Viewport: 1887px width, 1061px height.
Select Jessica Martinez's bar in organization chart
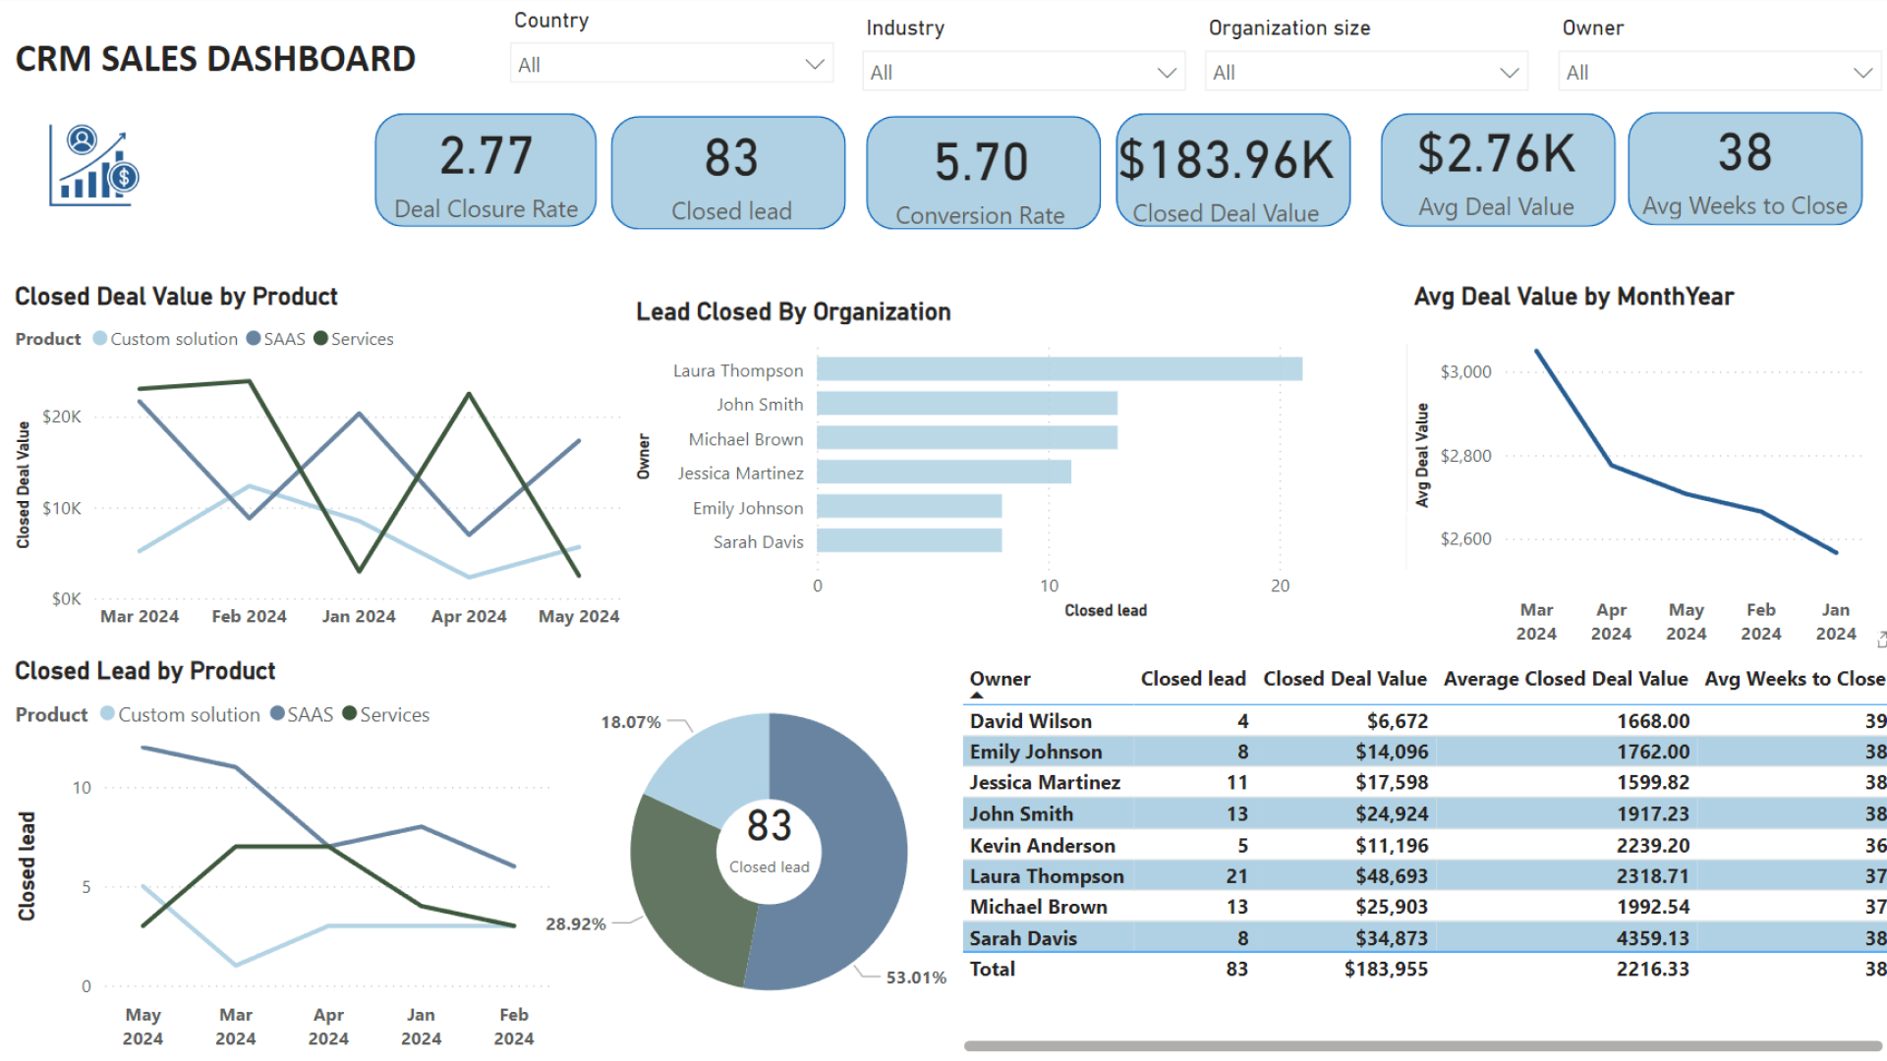click(944, 473)
